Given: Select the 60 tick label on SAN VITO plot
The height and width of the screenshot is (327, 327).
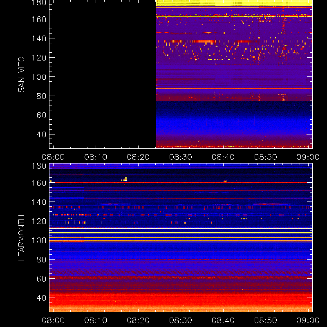Looking at the screenshot, I should click(x=41, y=115).
